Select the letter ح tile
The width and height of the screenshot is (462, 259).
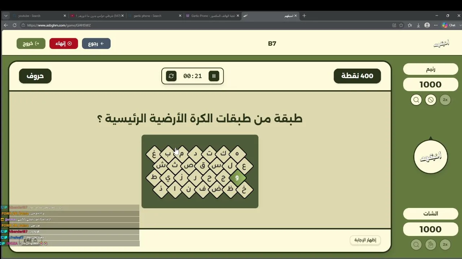[x=209, y=178]
